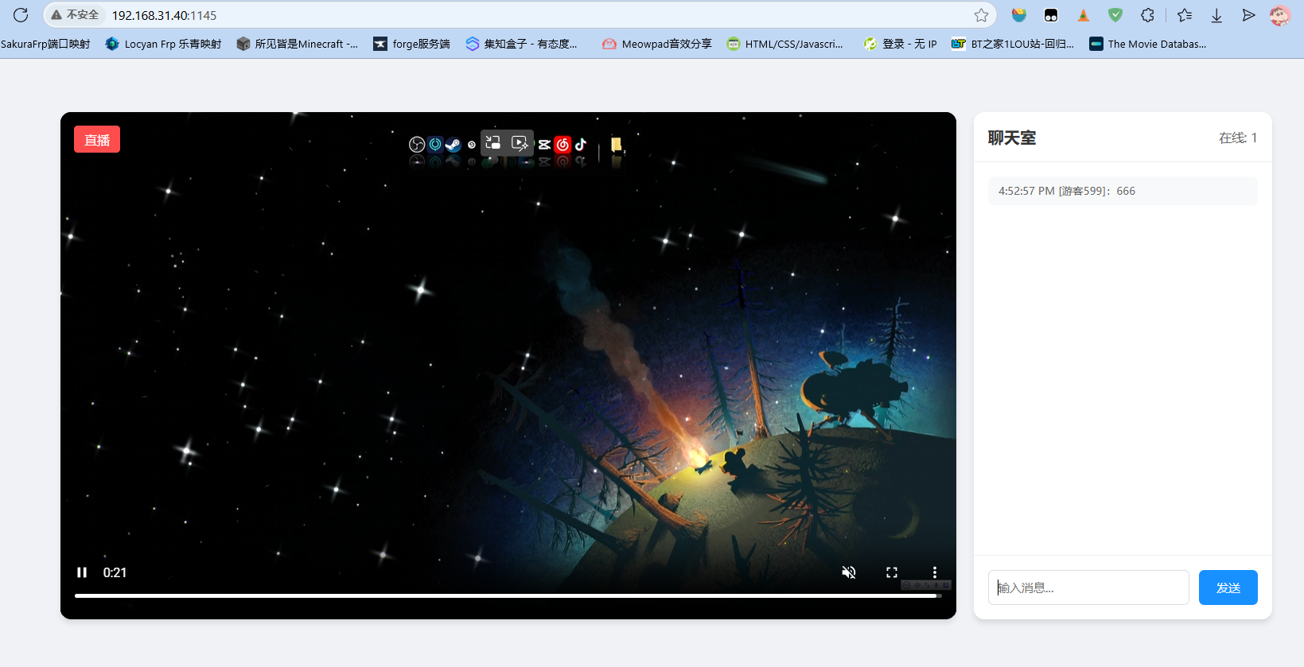
Task: Open The Movie Database bookmark
Action: [x=1148, y=44]
